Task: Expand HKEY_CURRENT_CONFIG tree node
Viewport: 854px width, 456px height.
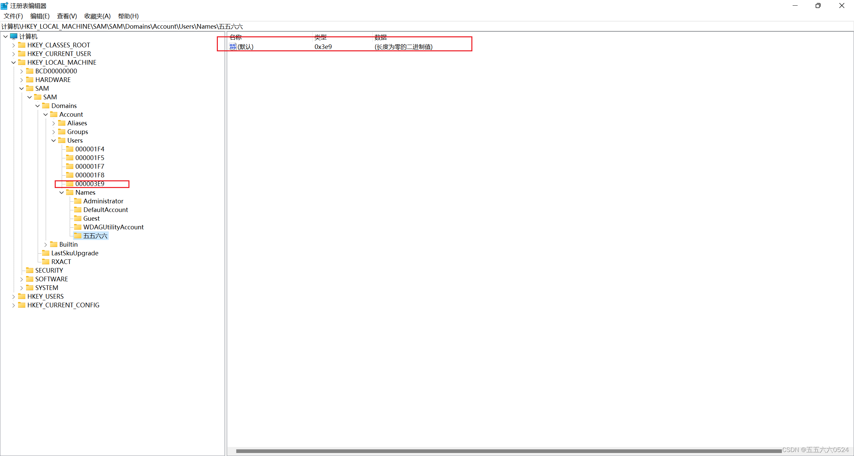Action: click(x=12, y=305)
